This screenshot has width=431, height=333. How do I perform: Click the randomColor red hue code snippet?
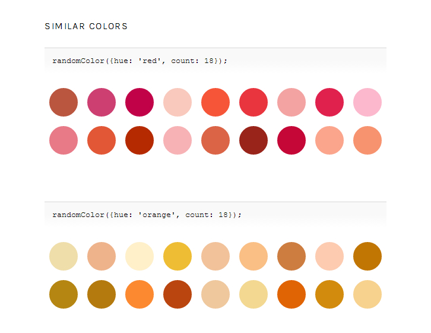(140, 61)
